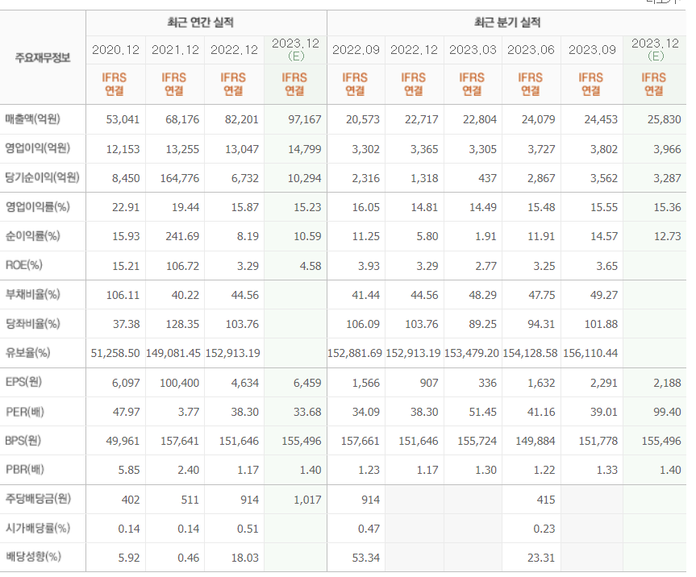The height and width of the screenshot is (577, 696).
Task: Select the 주요재무정보 header cell
Action: pyautogui.click(x=43, y=58)
